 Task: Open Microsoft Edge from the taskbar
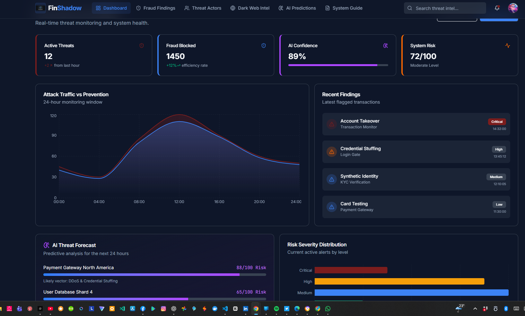297,309
